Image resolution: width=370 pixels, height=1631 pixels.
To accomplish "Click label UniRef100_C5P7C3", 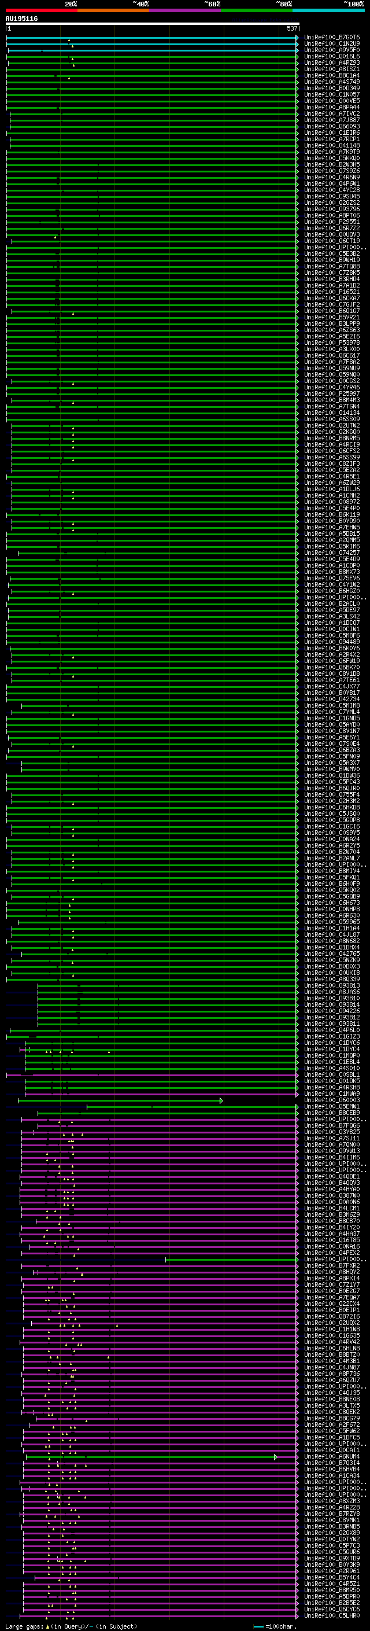I will (x=332, y=1545).
